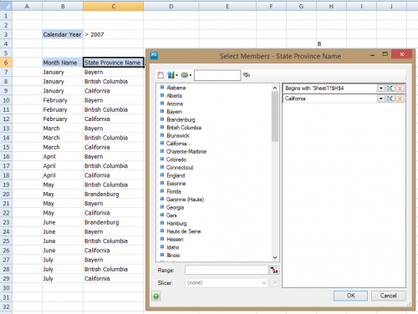Select Essonne in the member list
418x314 pixels.
click(x=176, y=184)
